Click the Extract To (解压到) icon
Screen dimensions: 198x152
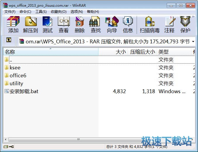tap(31, 21)
